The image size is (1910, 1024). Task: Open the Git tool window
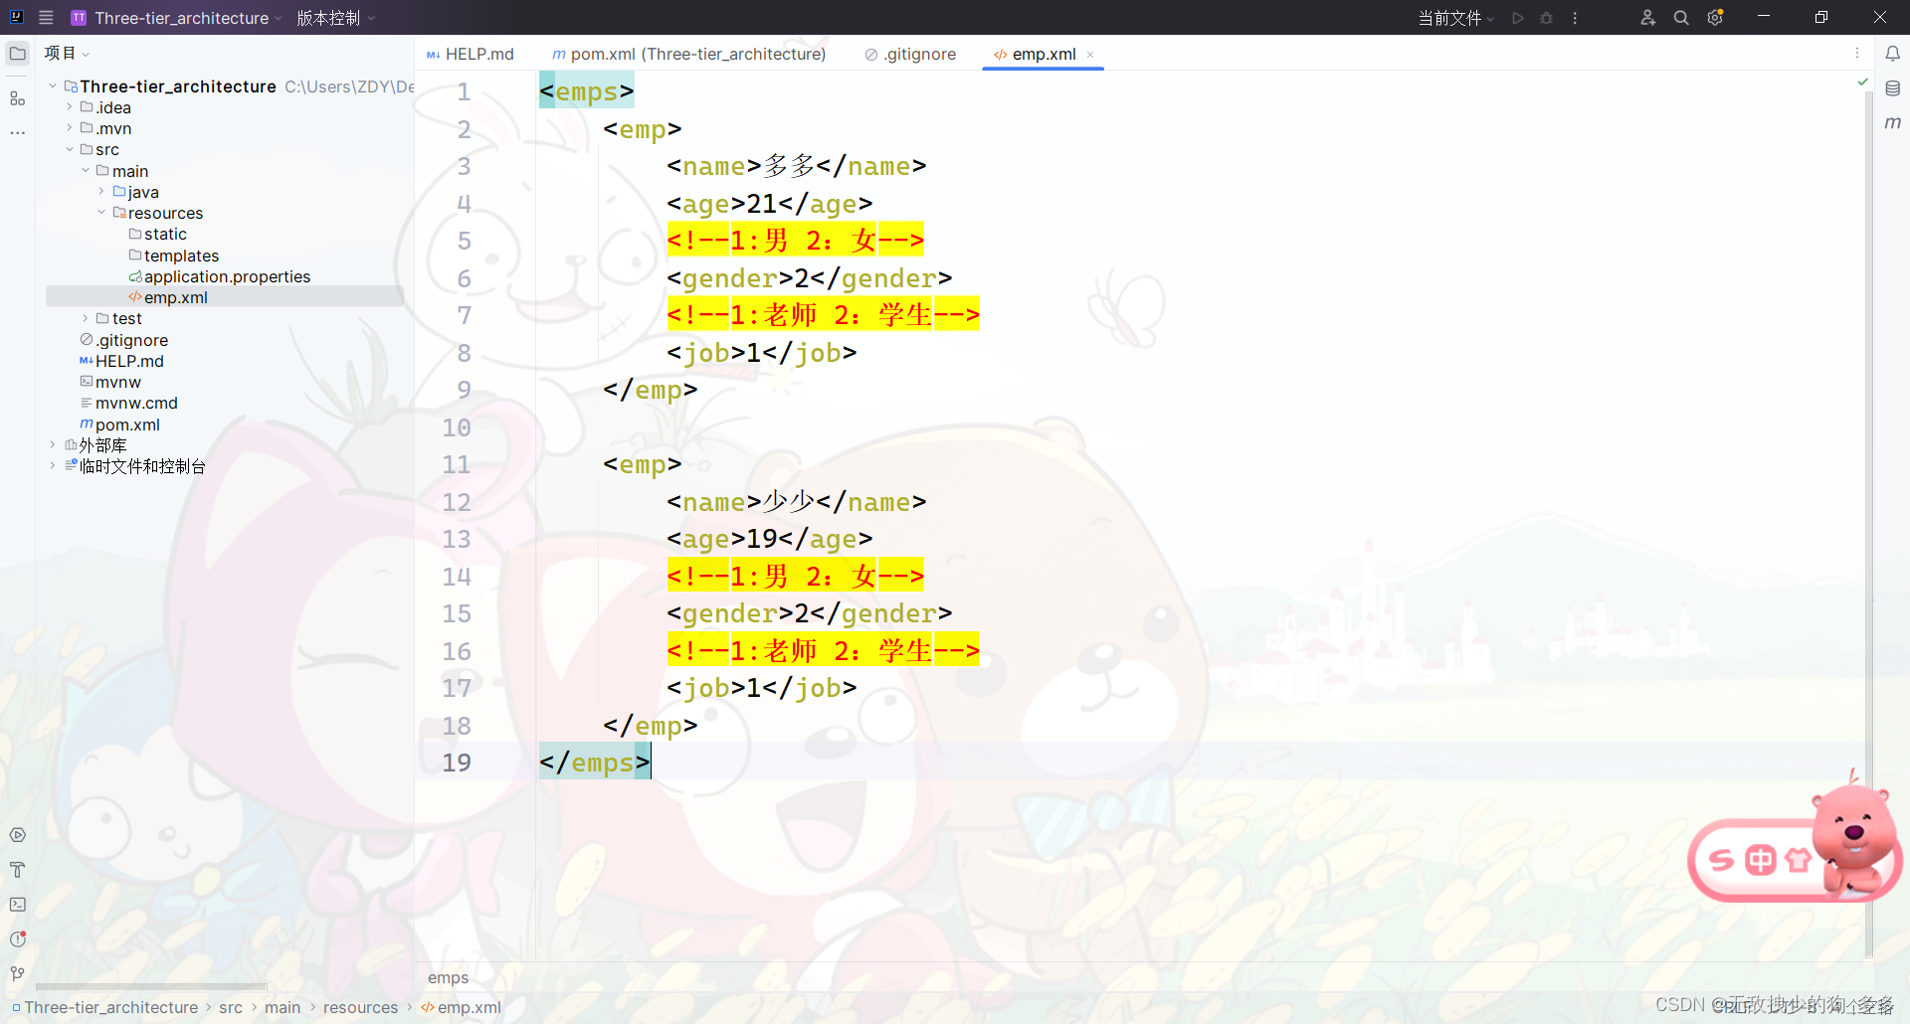[x=17, y=972]
